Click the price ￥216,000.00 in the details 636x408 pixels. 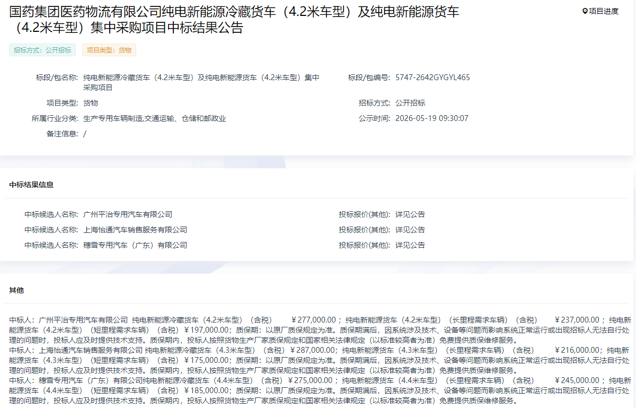coord(577,350)
